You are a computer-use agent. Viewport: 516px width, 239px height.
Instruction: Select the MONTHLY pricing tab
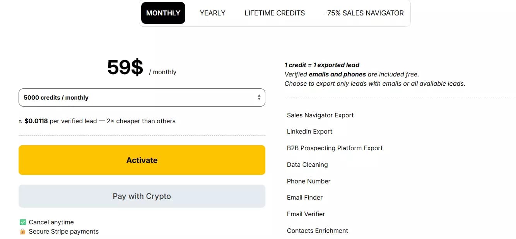[x=163, y=13]
